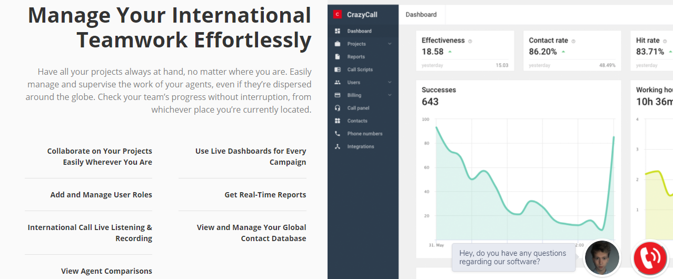673x279 pixels.
Task: Click the Integrations icon in the sidebar
Action: pyautogui.click(x=338, y=146)
